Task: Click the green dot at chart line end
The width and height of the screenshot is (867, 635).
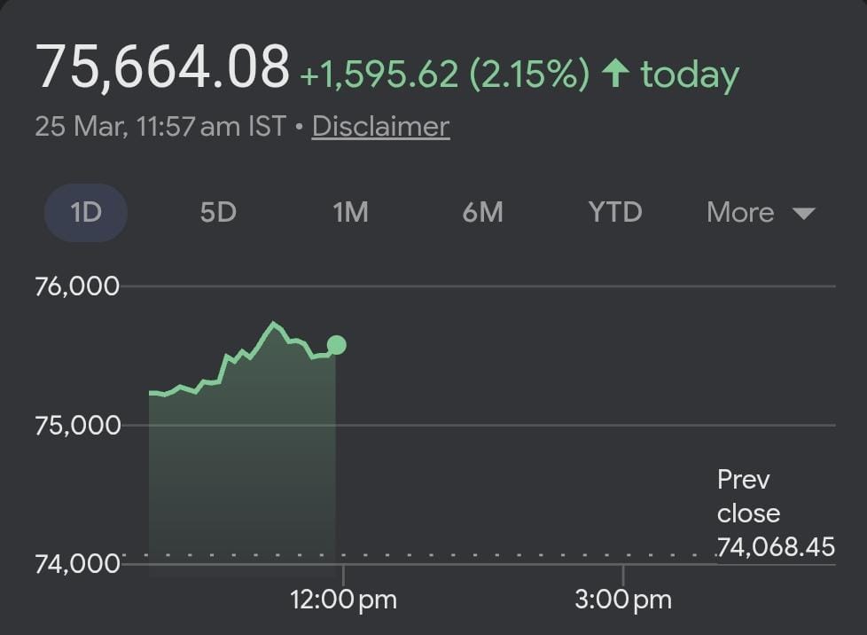Action: 336,345
